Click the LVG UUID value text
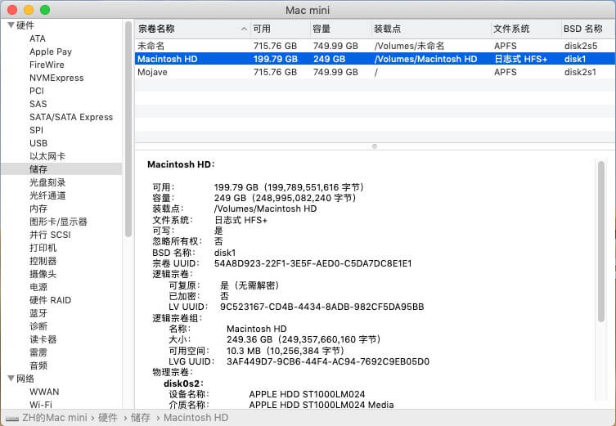Viewport: 616px width, 426px height. (328, 361)
